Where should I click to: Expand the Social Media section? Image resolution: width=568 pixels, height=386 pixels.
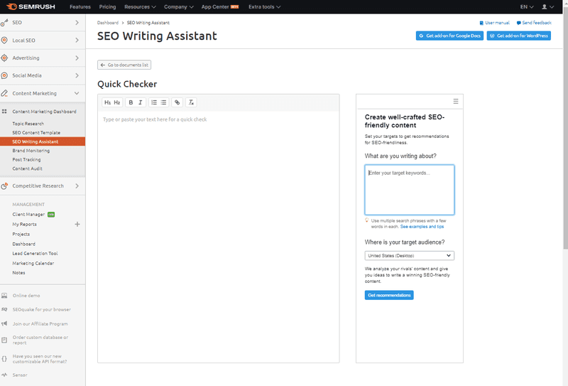[x=77, y=75]
